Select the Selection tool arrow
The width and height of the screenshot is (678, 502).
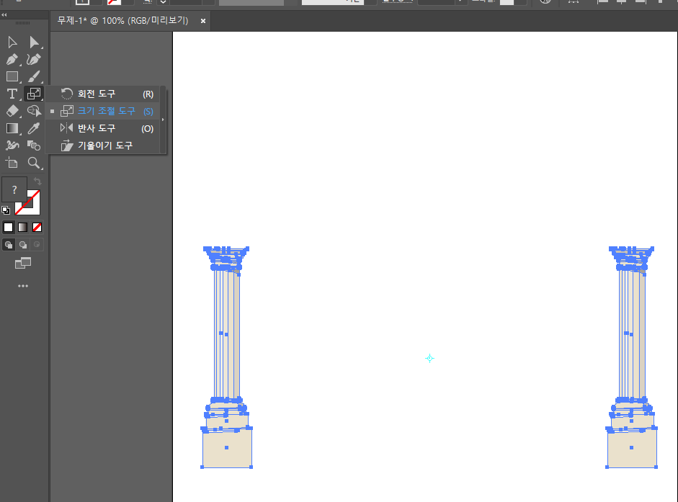click(12, 42)
